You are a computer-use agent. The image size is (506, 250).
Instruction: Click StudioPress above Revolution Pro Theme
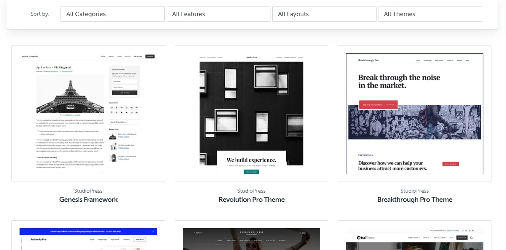tap(251, 190)
